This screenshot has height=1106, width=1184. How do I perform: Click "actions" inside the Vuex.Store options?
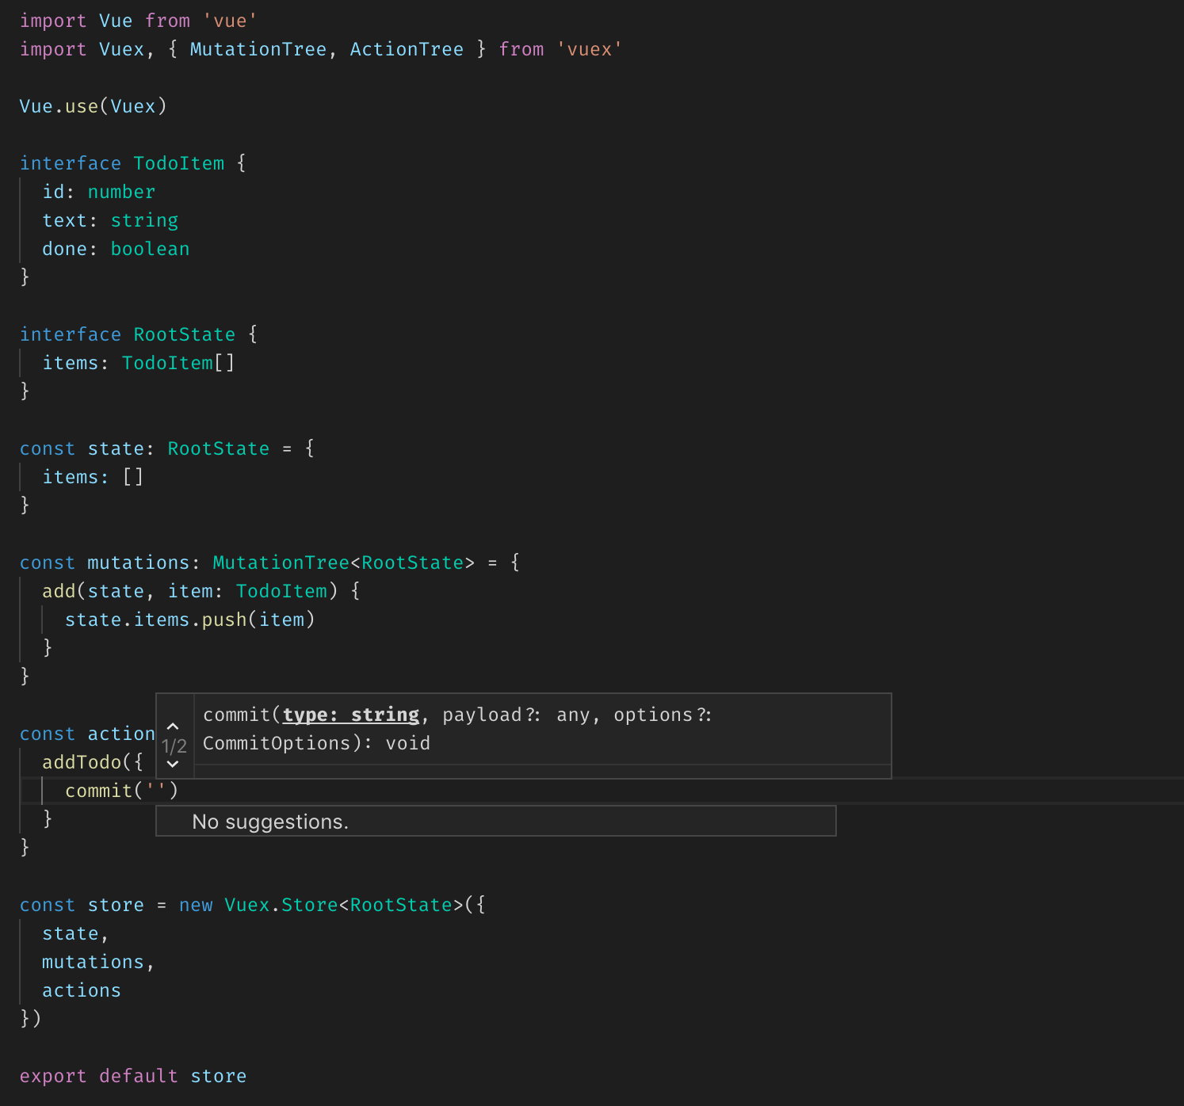point(82,990)
